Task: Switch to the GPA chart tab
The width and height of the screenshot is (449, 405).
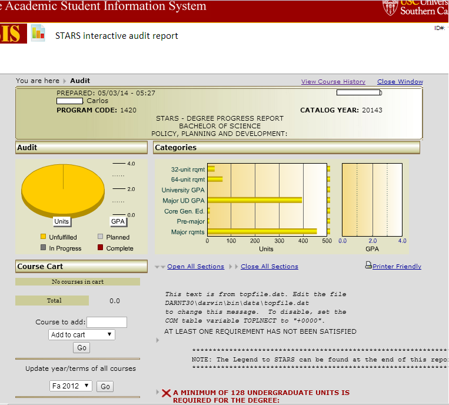Action: pos(118,221)
